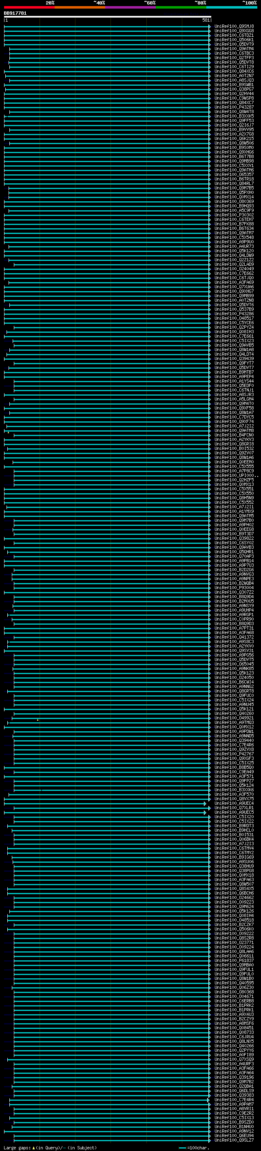This screenshot has width=261, height=1151.
Task: Select hit label UniRef100_Q8LNX5
Action: click(x=234, y=1041)
